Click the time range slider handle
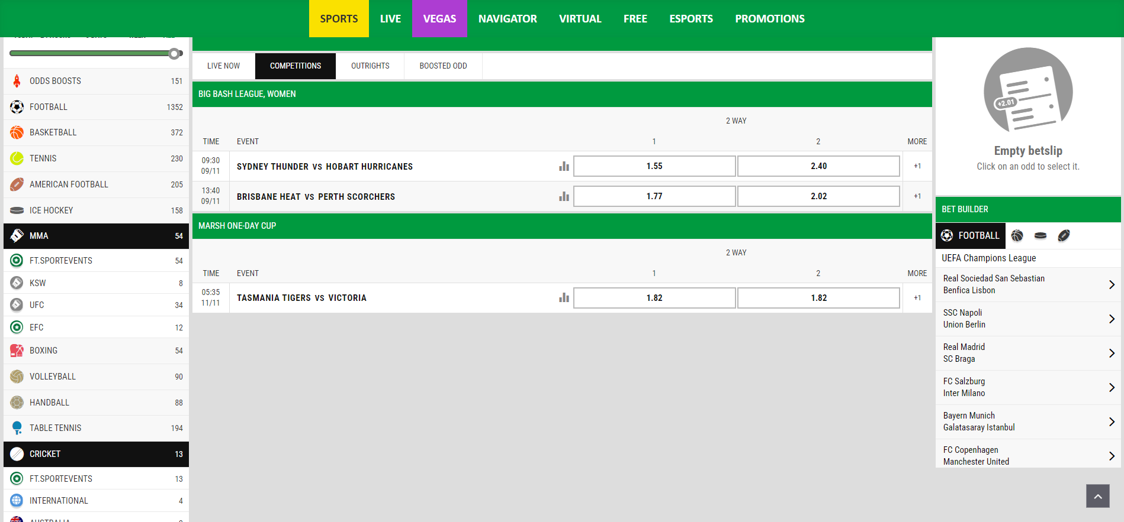1124x522 pixels. point(174,54)
